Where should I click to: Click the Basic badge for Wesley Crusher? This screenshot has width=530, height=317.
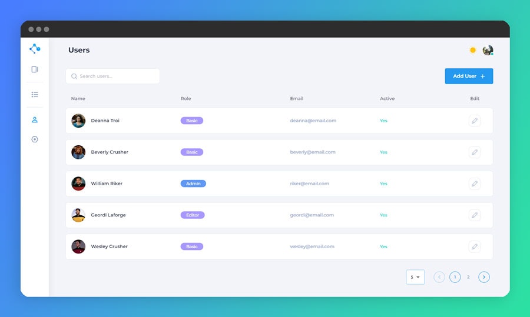(x=191, y=247)
